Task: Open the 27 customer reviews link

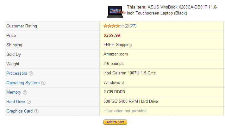Action: pos(133,26)
